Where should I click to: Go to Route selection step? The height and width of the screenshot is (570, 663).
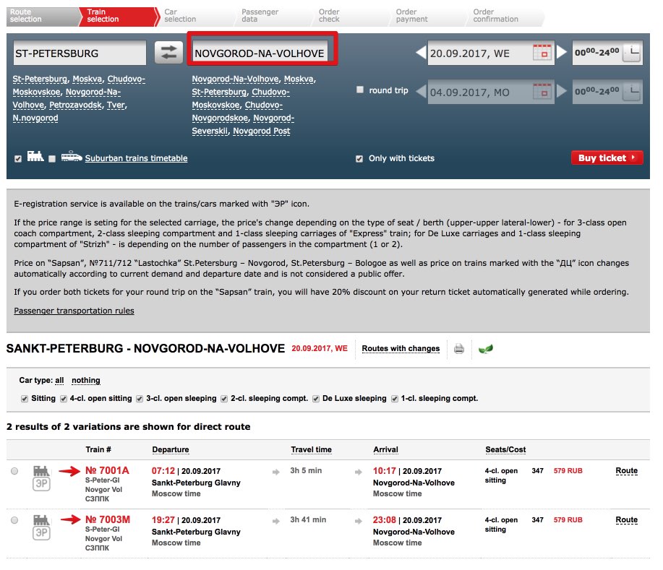42,16
